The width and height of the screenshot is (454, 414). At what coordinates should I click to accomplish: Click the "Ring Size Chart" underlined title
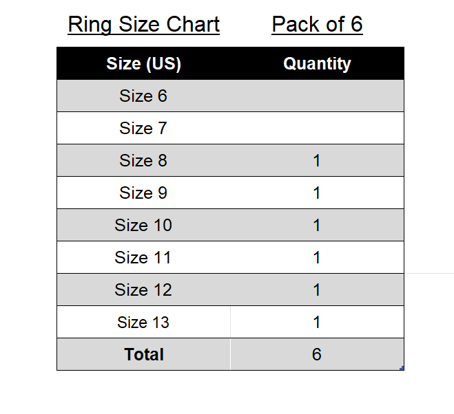(x=143, y=25)
